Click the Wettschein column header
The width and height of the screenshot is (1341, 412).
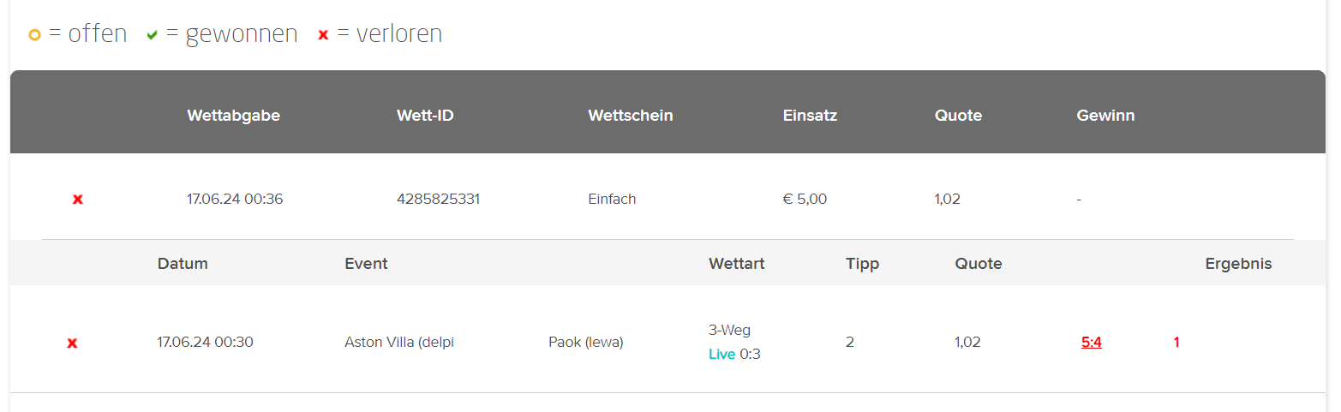631,116
